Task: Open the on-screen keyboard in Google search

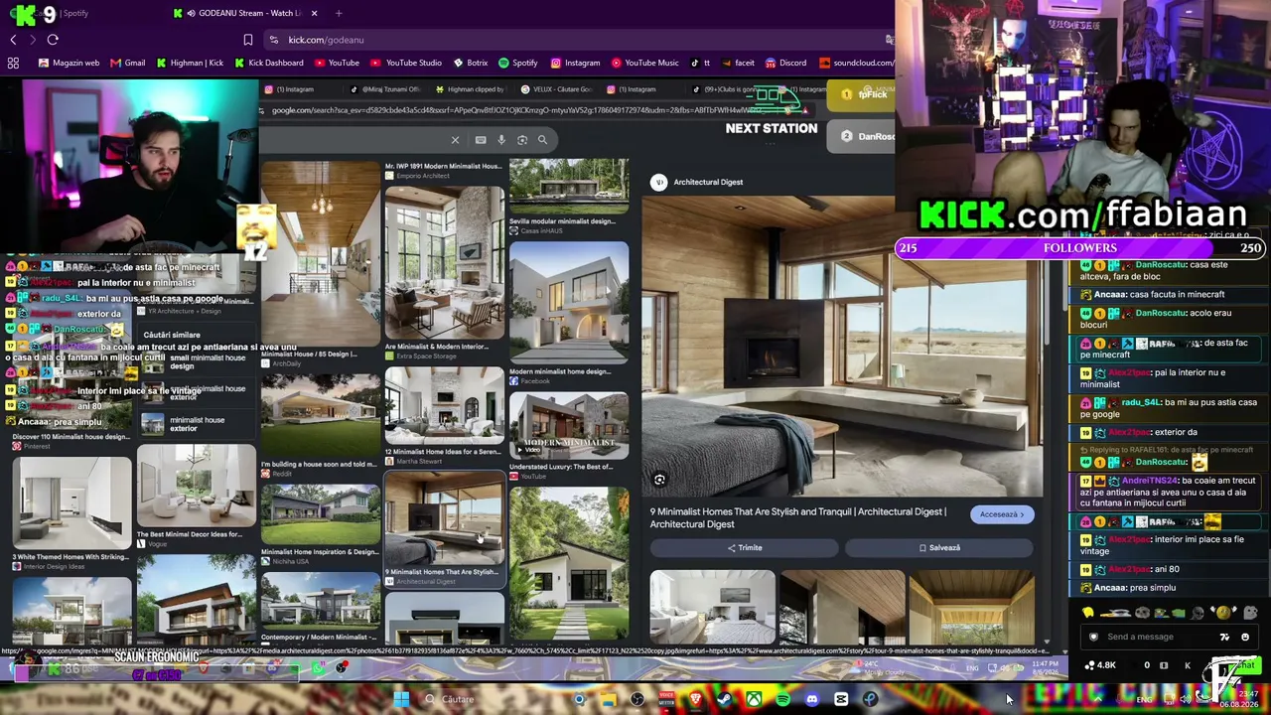Action: 481,140
